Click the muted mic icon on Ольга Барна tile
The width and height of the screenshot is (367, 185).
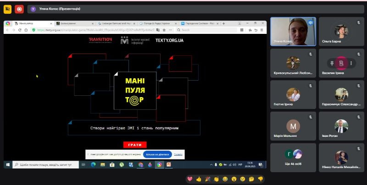coord(359,22)
